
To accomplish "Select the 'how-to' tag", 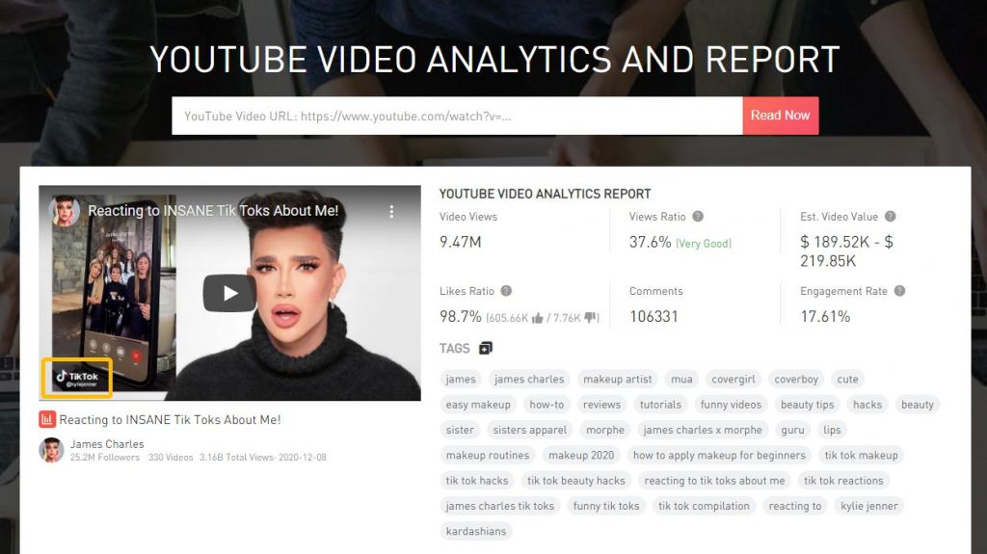I will pyautogui.click(x=547, y=404).
